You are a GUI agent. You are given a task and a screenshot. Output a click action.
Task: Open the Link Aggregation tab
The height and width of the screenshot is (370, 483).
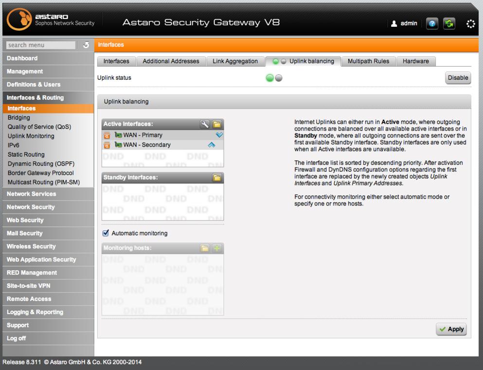coord(235,61)
